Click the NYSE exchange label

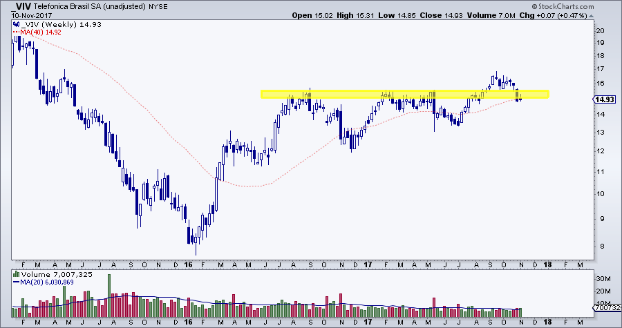pos(158,7)
